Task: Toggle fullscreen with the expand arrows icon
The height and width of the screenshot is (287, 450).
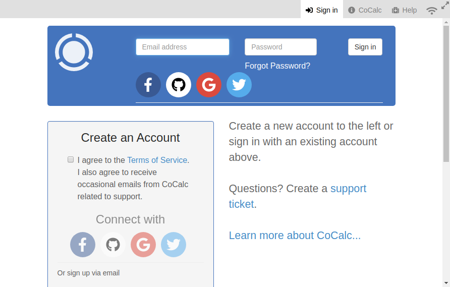Action: (x=445, y=5)
